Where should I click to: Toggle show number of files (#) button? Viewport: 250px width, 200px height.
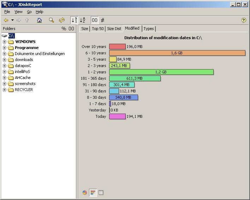coord(102,20)
